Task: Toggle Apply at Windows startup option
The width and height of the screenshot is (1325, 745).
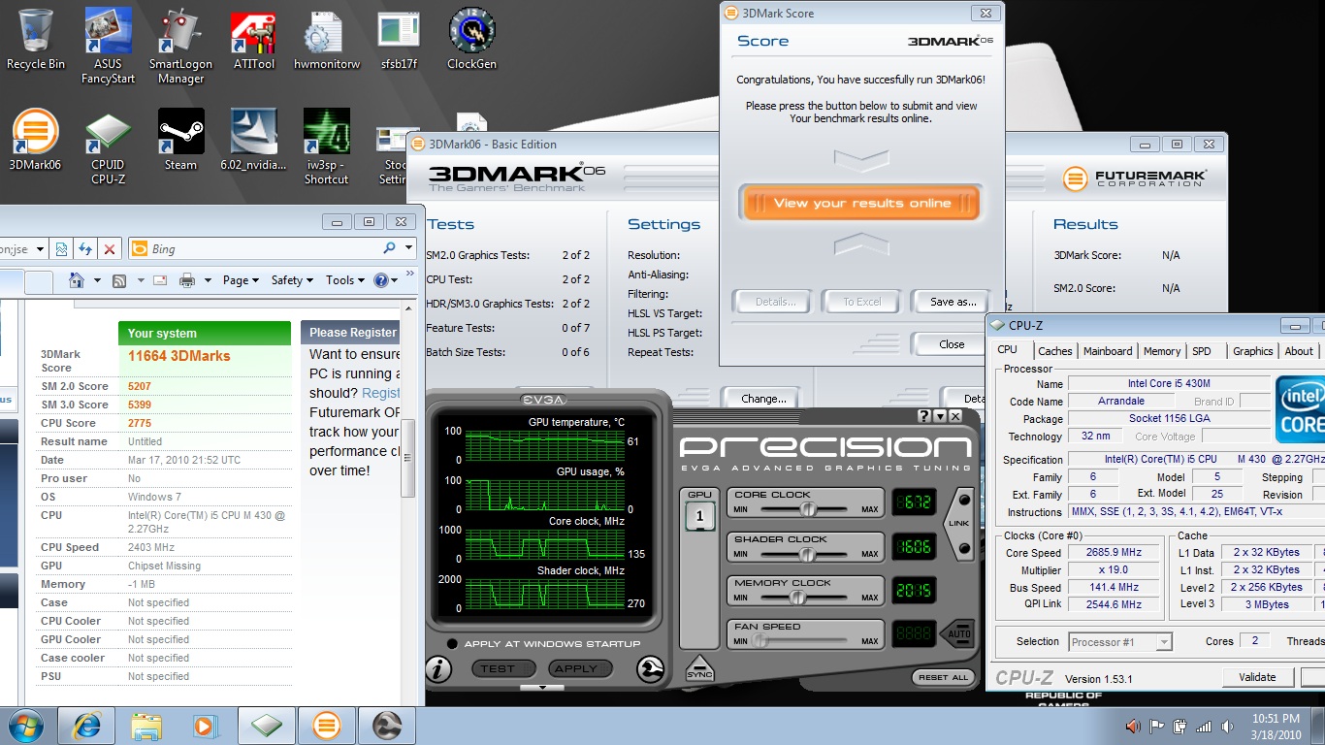Action: pyautogui.click(x=452, y=644)
